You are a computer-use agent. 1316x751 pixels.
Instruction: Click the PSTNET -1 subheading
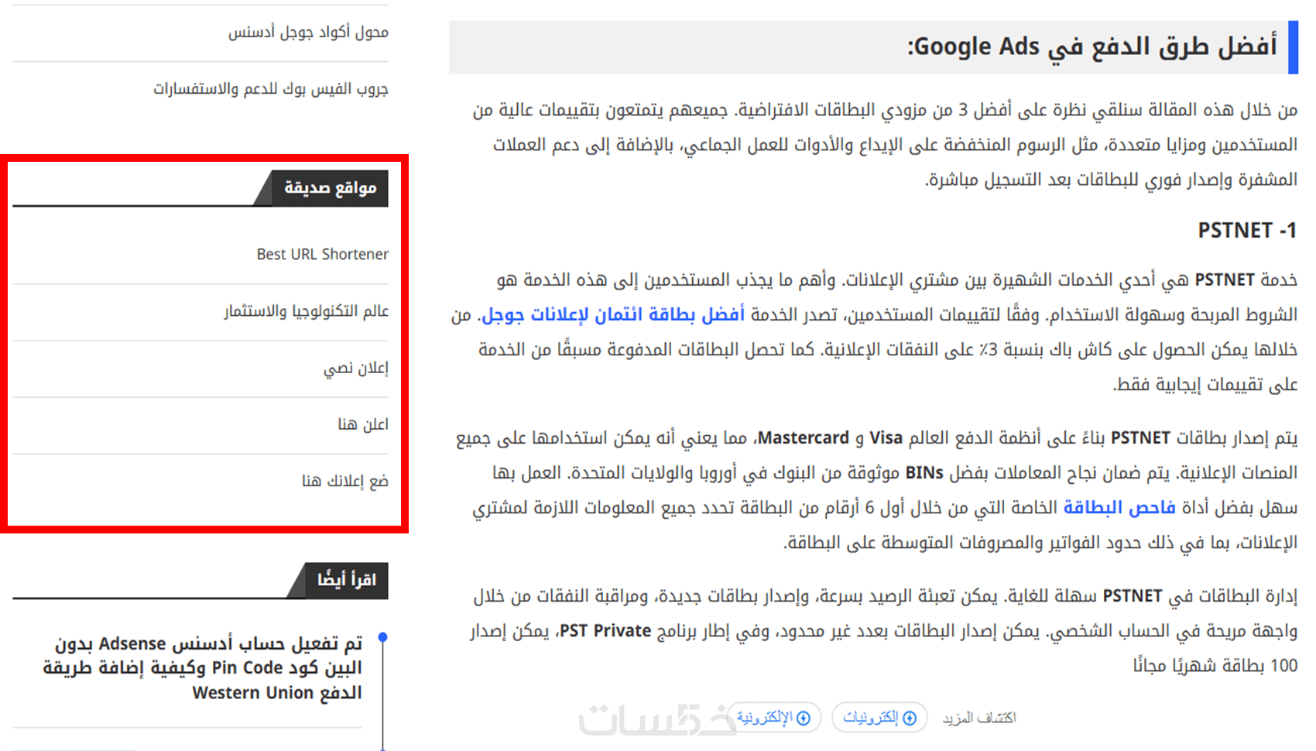click(1247, 231)
